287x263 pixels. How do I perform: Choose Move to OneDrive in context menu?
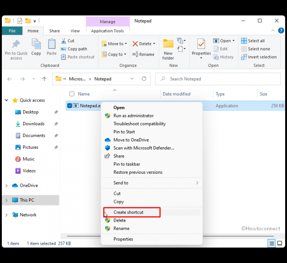click(x=152, y=140)
